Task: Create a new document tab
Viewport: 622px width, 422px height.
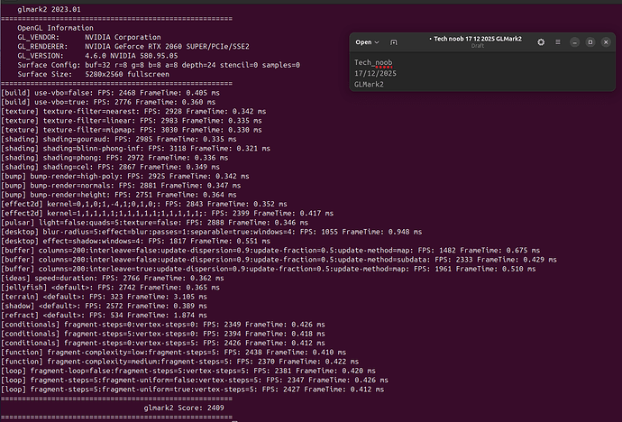Action: click(x=396, y=42)
